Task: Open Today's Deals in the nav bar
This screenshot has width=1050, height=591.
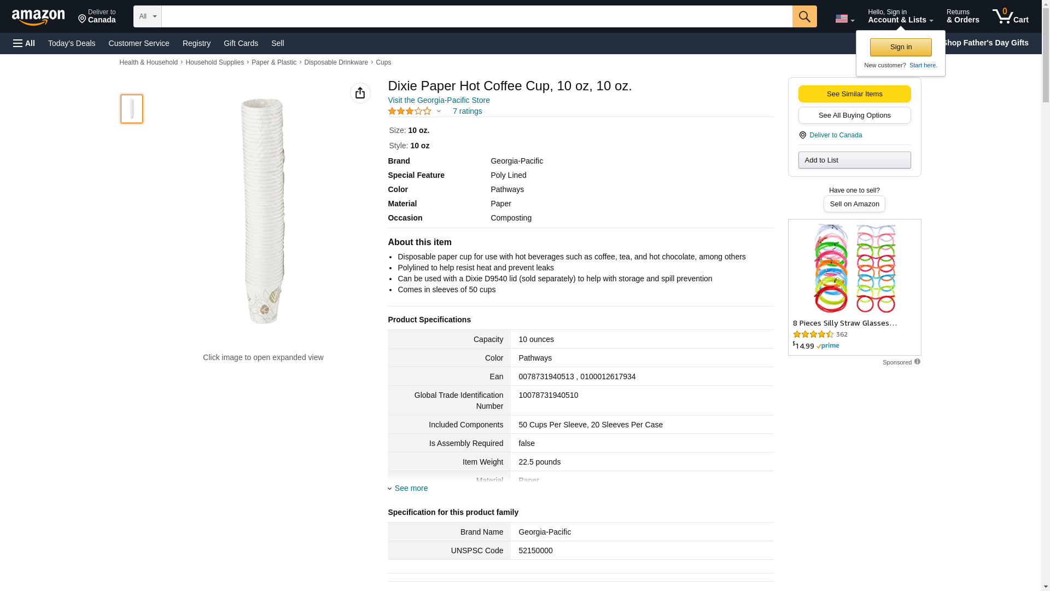Action: tap(72, 43)
